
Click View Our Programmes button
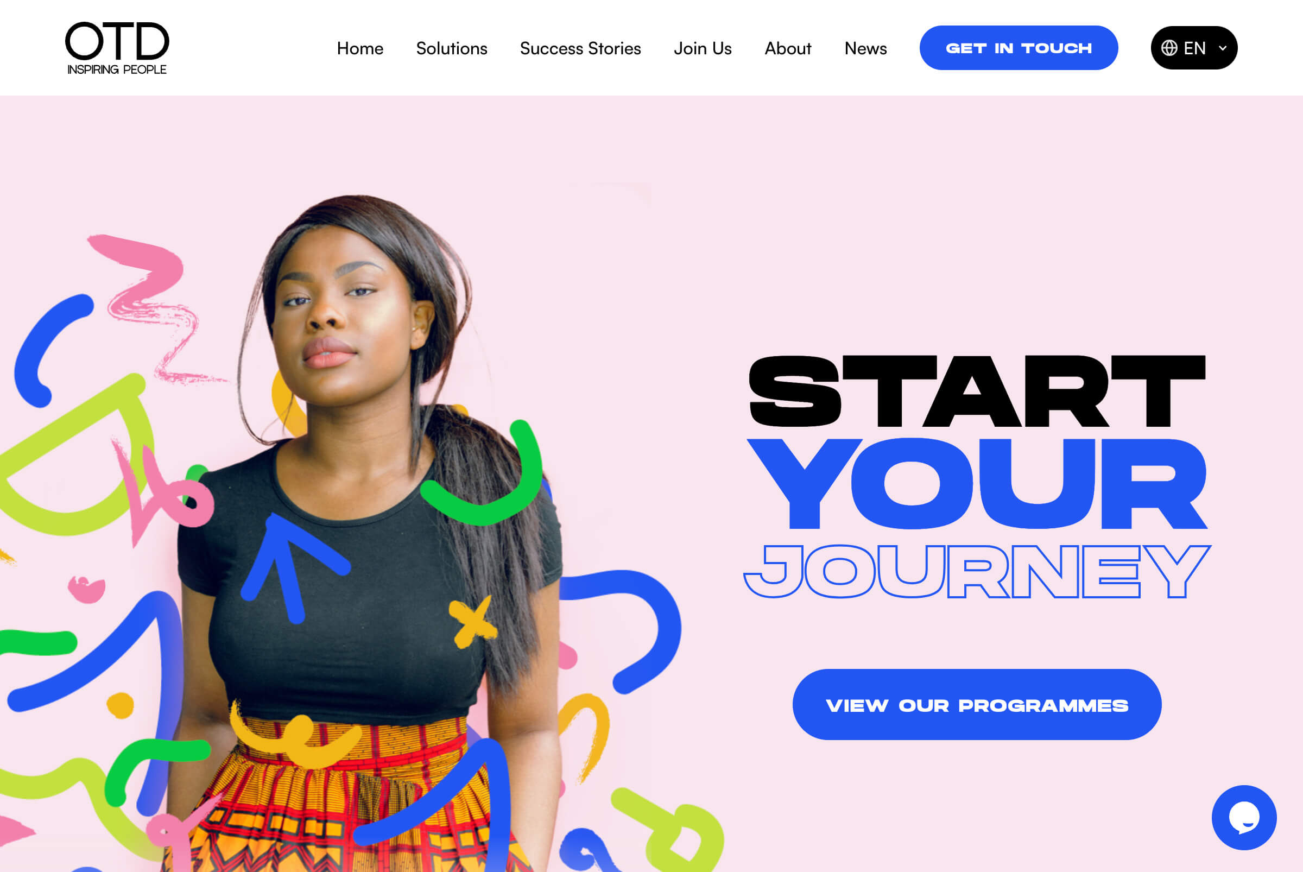pos(977,704)
